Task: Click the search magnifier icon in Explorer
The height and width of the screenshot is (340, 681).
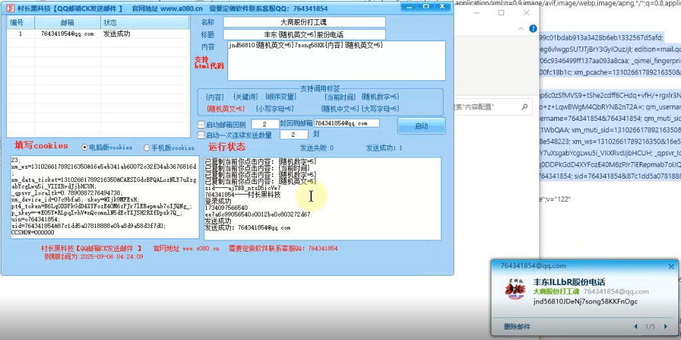Action: 525,106
